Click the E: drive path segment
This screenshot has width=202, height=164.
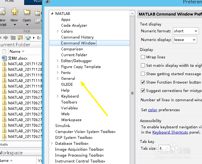[x=39, y=38]
